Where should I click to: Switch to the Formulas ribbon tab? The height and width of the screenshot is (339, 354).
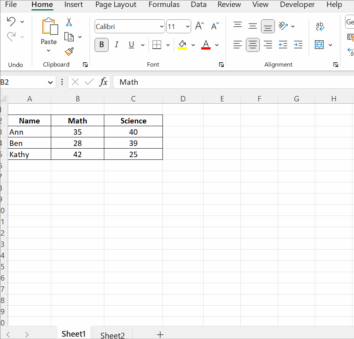click(164, 5)
